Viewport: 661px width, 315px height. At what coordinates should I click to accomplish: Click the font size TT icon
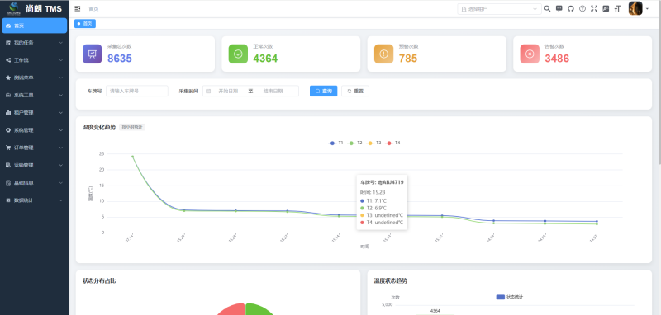pyautogui.click(x=618, y=8)
